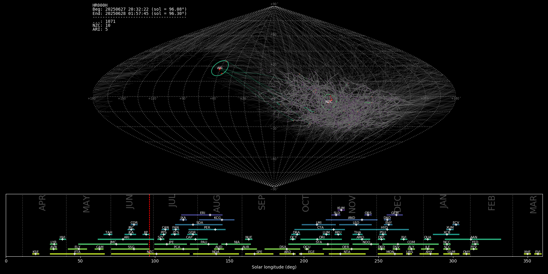
Task: Click the red dashed current solar longitude line
Action: tap(149, 225)
